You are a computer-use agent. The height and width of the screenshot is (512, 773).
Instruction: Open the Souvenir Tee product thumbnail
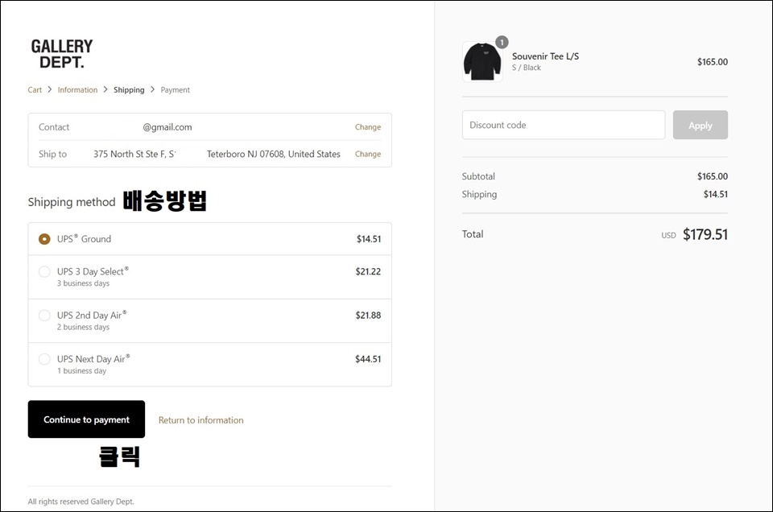[482, 62]
